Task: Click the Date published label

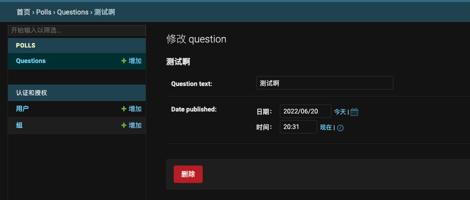Action: coord(194,109)
